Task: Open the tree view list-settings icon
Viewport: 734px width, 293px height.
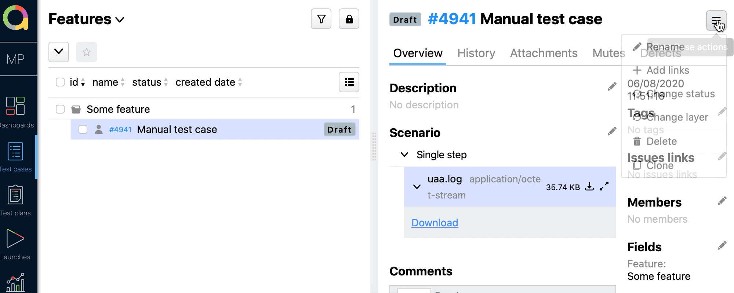Action: (349, 82)
